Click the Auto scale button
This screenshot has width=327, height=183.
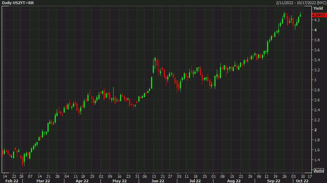pos(319,171)
